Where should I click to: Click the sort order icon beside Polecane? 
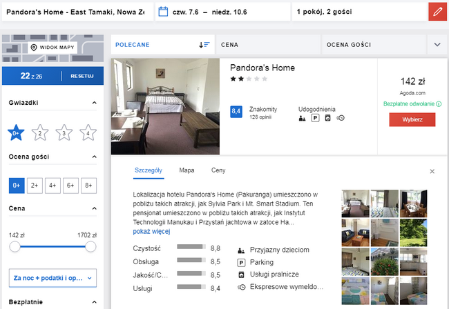point(204,45)
